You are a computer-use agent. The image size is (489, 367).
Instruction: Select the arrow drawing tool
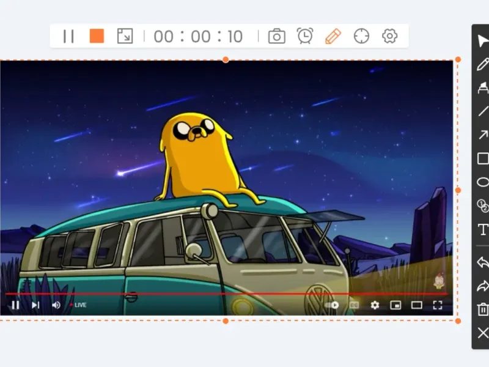(x=483, y=135)
